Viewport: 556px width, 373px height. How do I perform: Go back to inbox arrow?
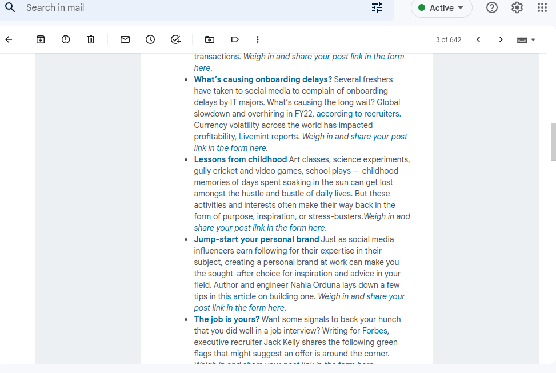point(9,39)
